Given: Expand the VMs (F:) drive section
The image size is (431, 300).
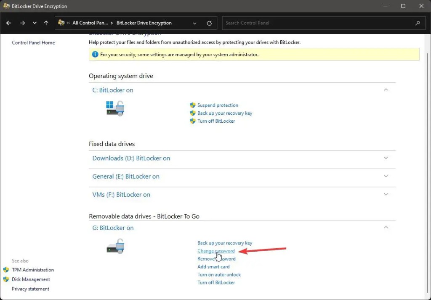Looking at the screenshot, I should coord(386,195).
